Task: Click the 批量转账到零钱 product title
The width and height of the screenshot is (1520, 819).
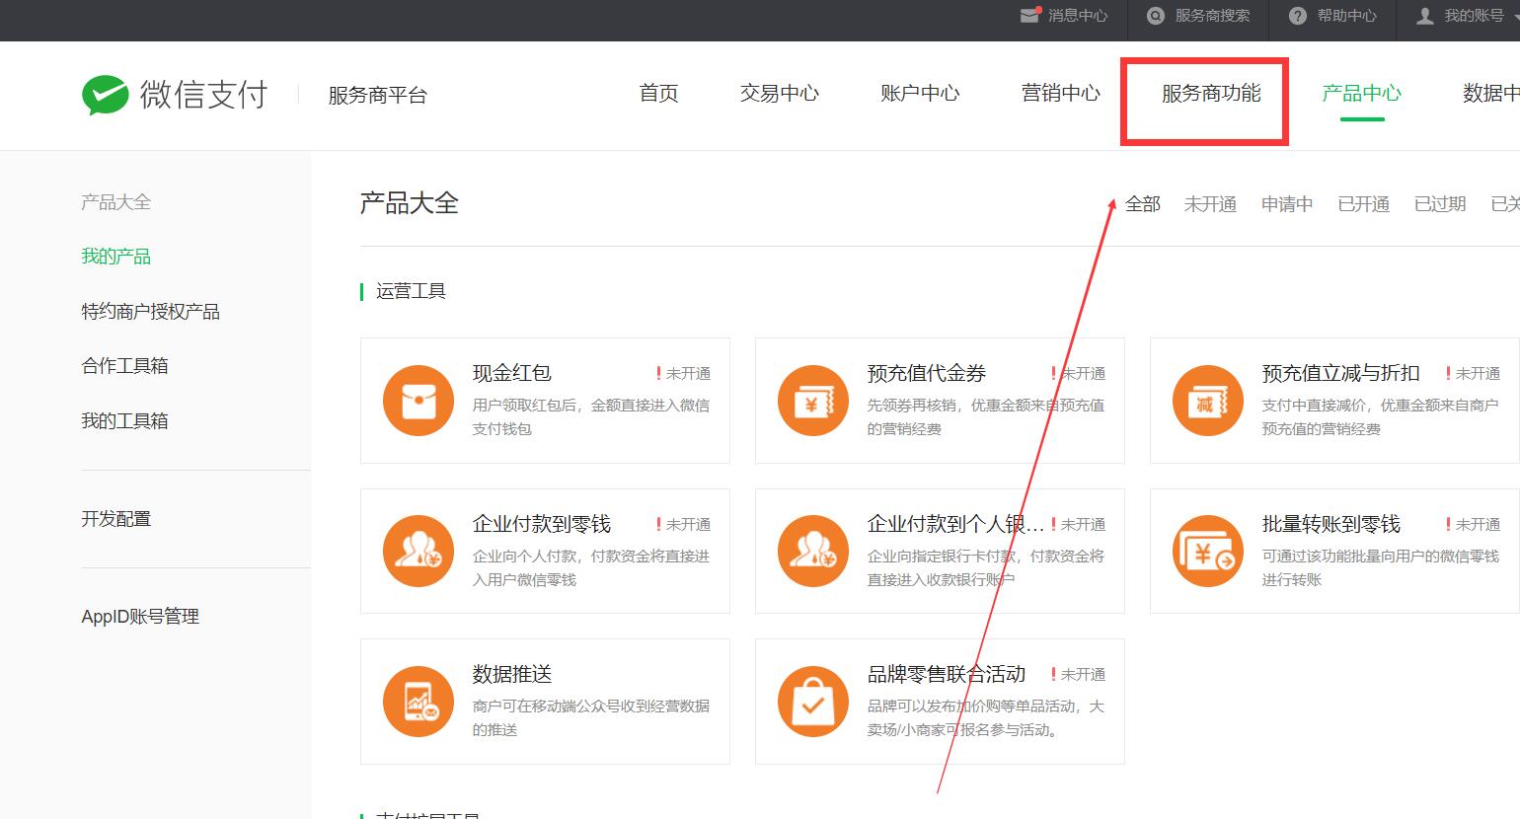Action: [x=1330, y=524]
